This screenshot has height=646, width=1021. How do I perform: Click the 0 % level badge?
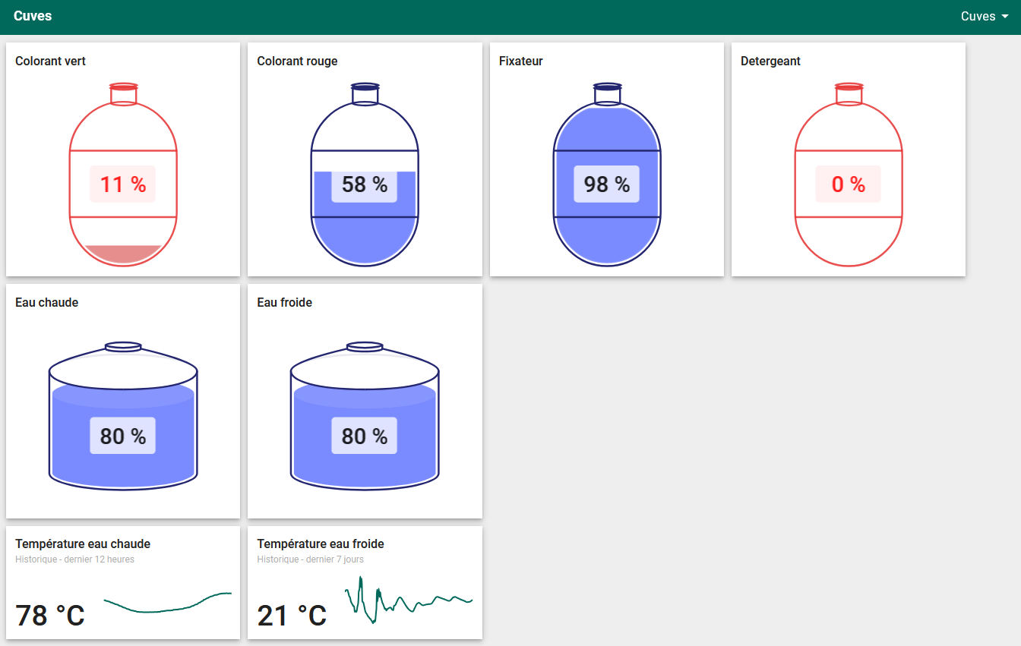coord(848,184)
